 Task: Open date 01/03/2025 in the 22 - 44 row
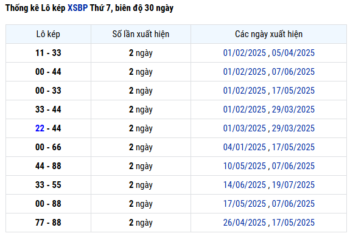click(245, 128)
